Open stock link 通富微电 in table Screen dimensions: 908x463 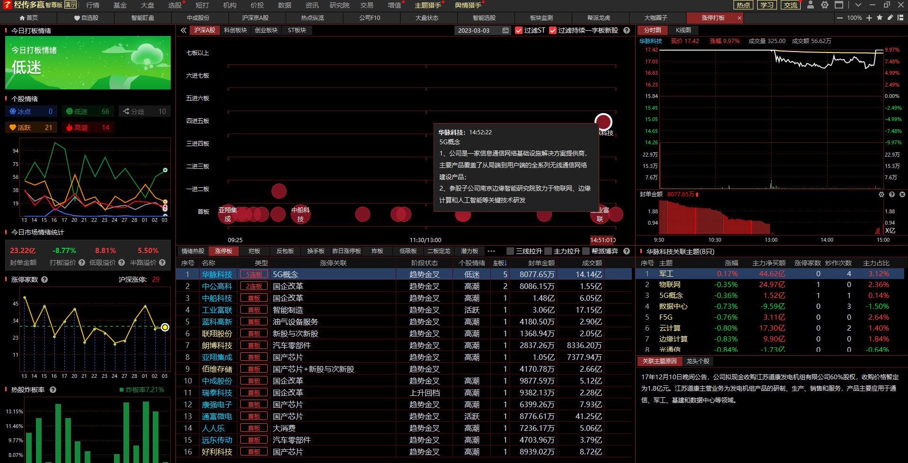(217, 417)
